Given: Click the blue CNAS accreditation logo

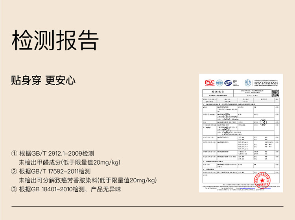Looking at the screenshot, I should click(x=228, y=82).
